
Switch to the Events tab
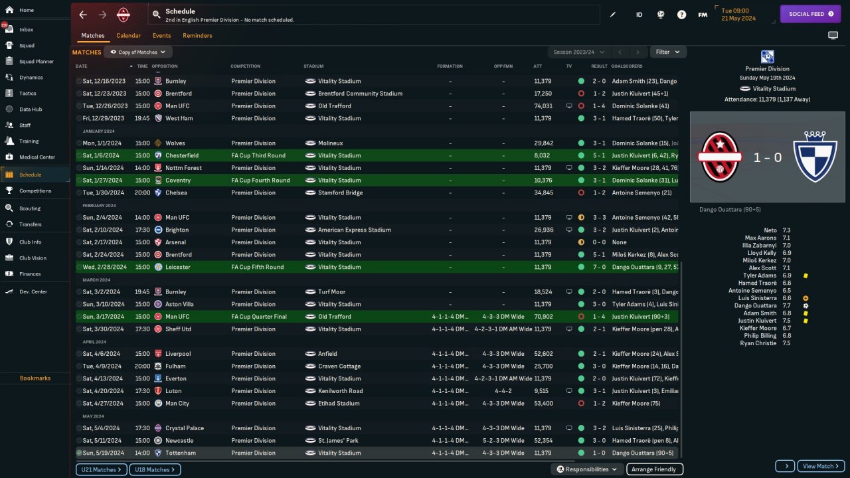point(161,36)
